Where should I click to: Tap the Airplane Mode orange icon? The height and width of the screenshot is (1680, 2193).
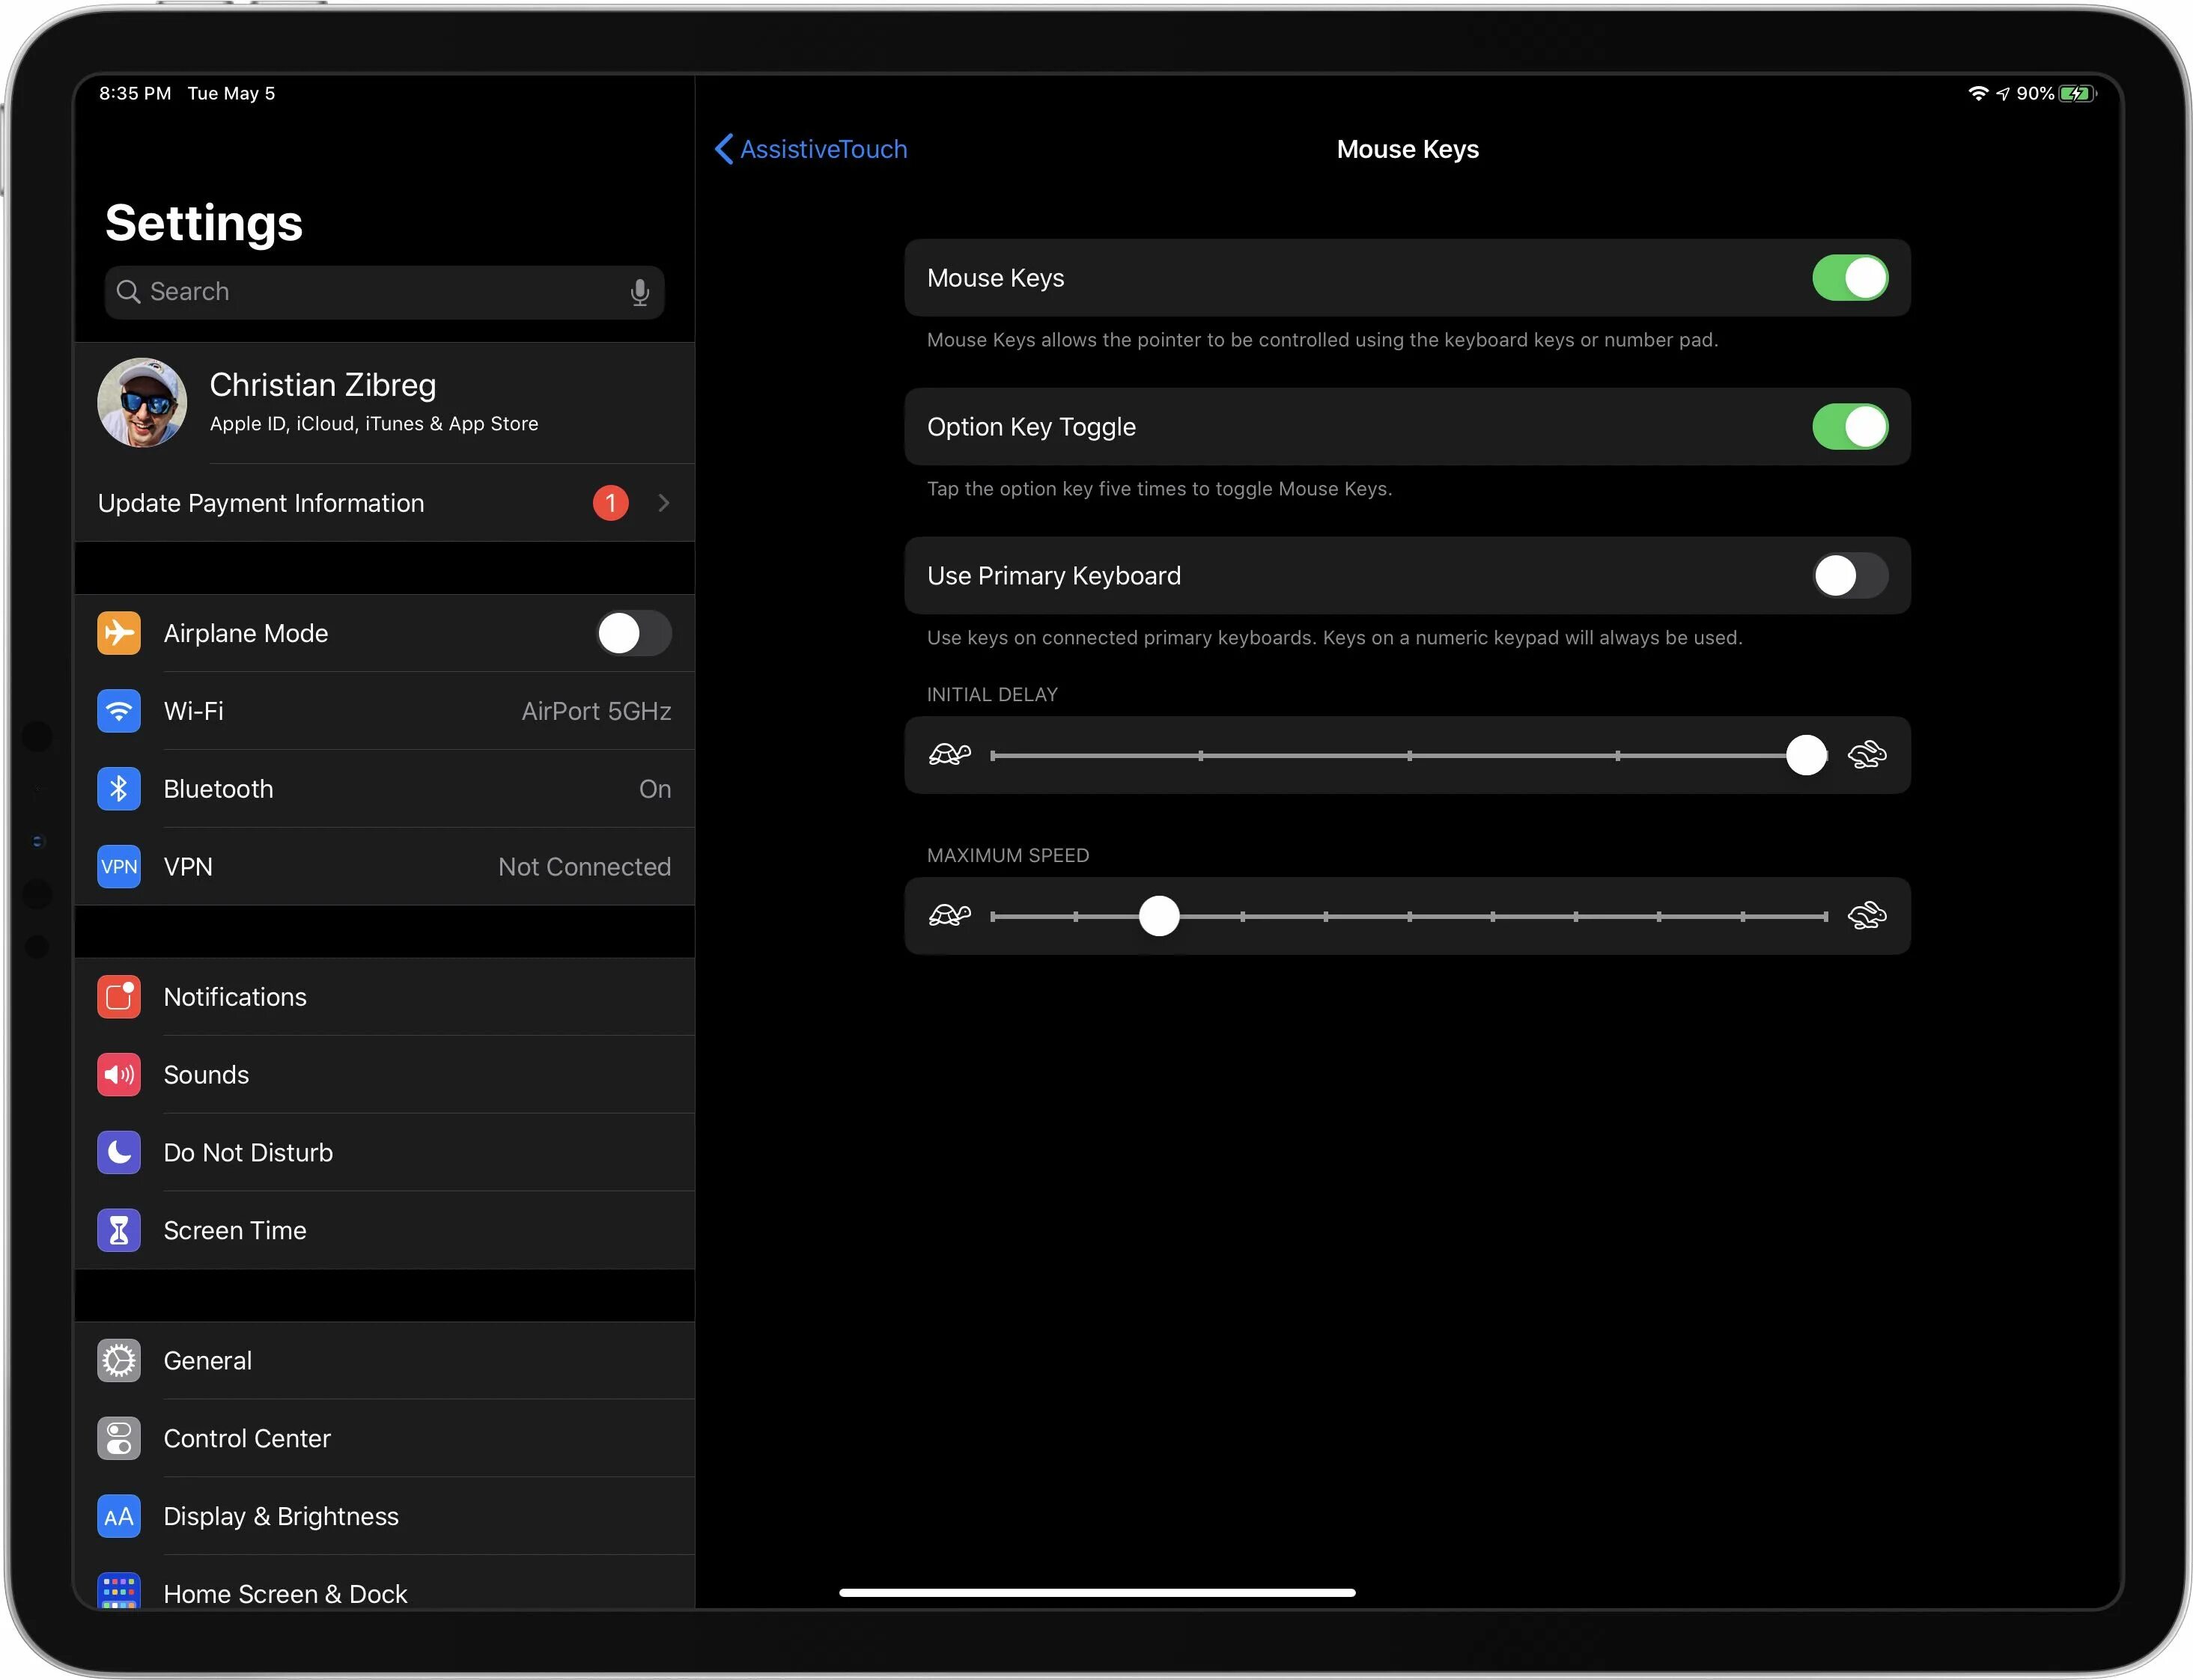118,633
